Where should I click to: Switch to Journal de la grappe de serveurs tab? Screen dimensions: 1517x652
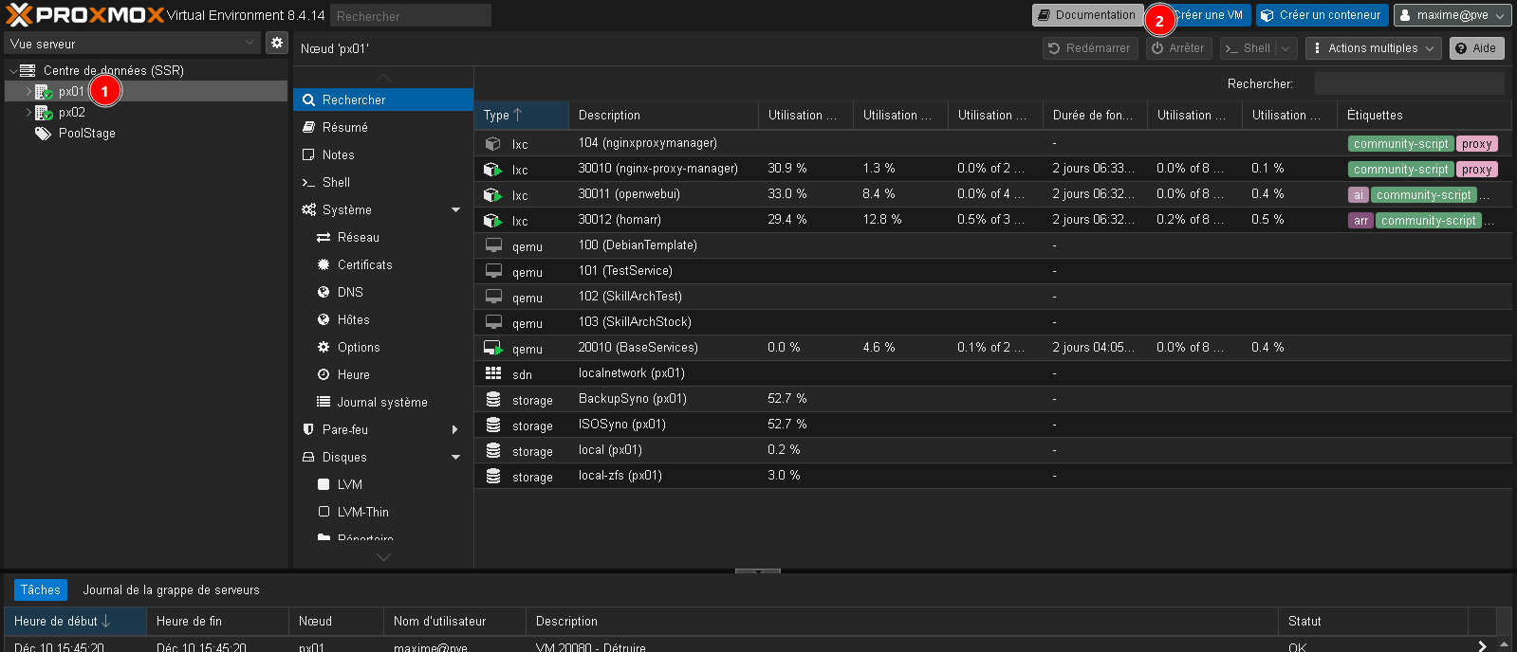[x=171, y=589]
